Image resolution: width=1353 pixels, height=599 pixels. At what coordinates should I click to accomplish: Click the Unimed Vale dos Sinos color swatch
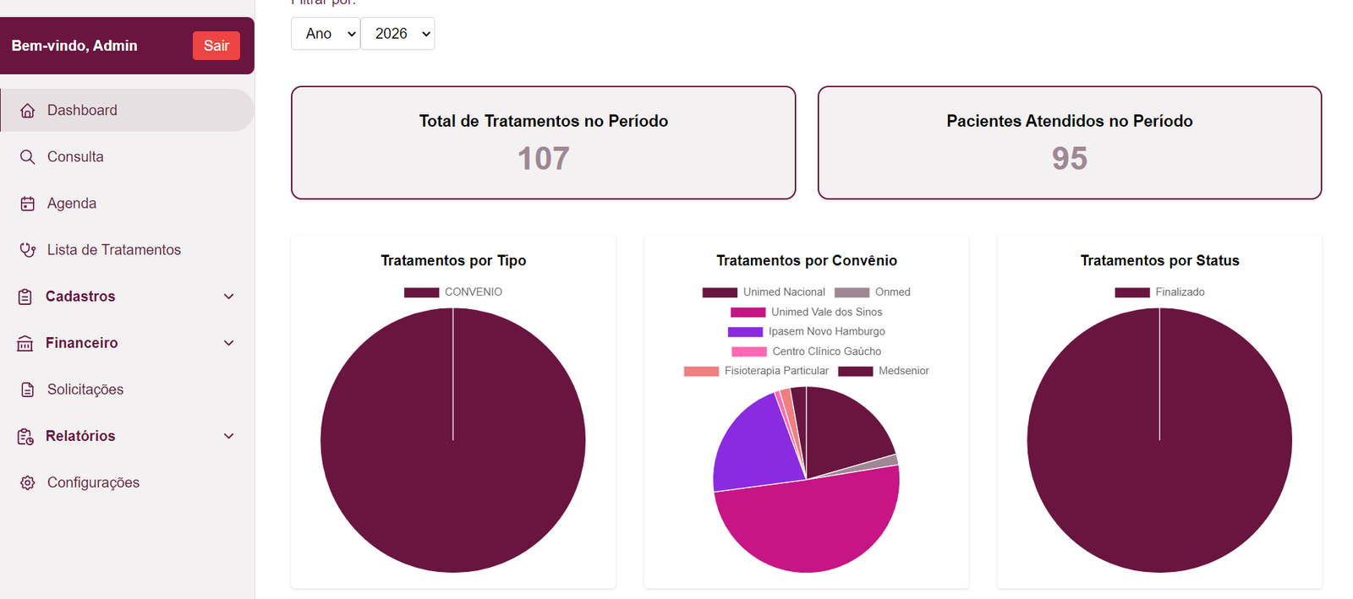[x=748, y=313]
